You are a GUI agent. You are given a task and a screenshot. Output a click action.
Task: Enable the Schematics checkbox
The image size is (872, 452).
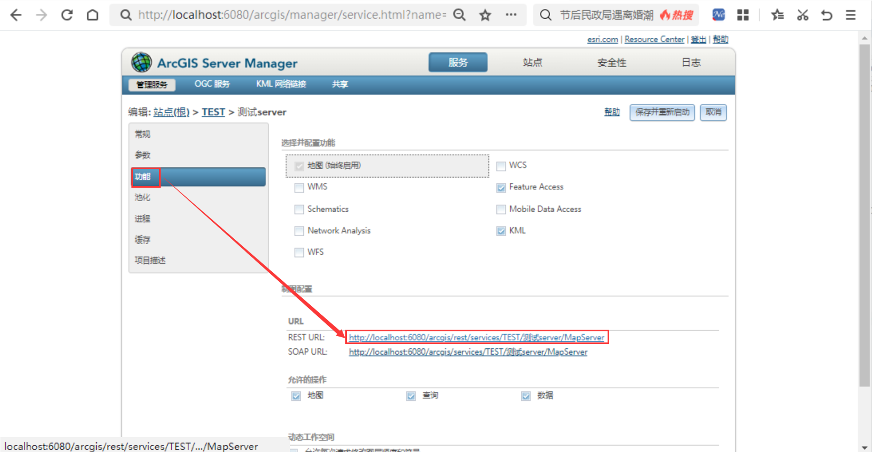coord(299,210)
